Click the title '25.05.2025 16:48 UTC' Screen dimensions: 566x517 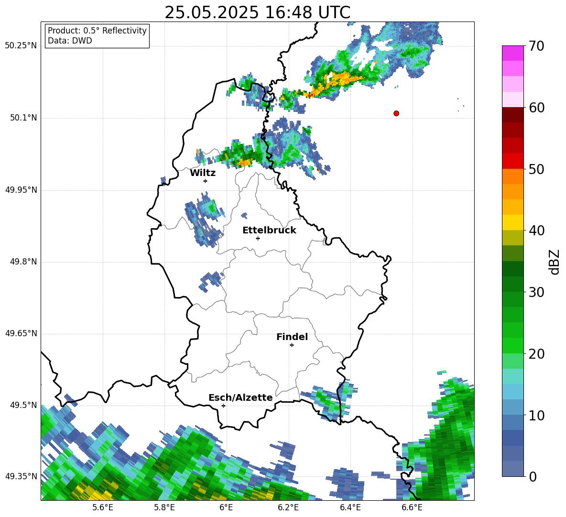[x=257, y=12]
